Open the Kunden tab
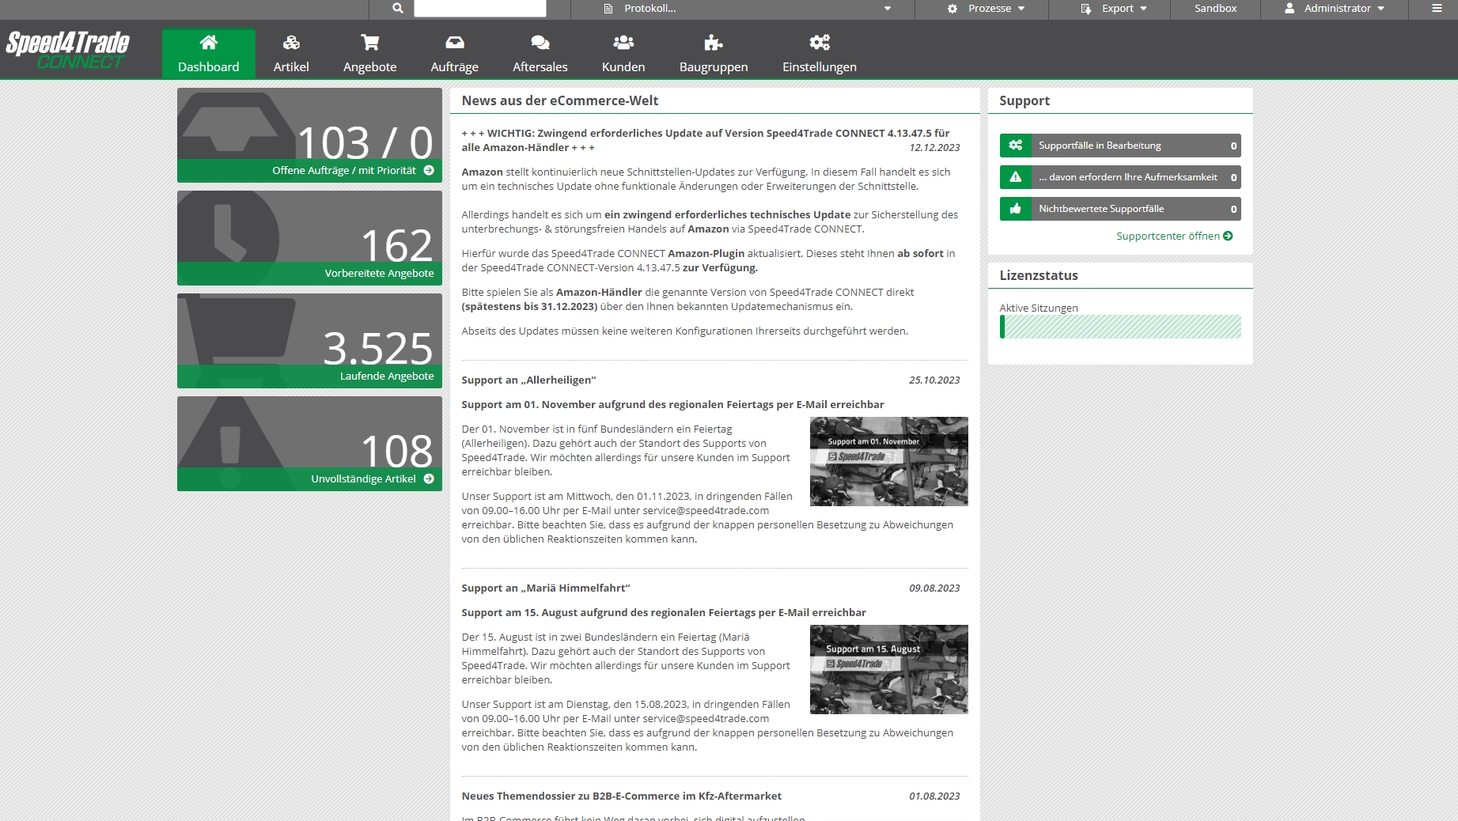The image size is (1458, 821). pyautogui.click(x=623, y=54)
